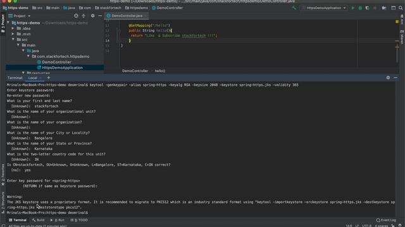Toggle the Favorites side tool window button

[x=3, y=175]
